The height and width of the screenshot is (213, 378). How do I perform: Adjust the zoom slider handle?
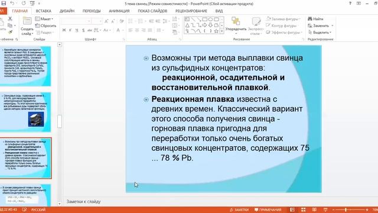346,209
